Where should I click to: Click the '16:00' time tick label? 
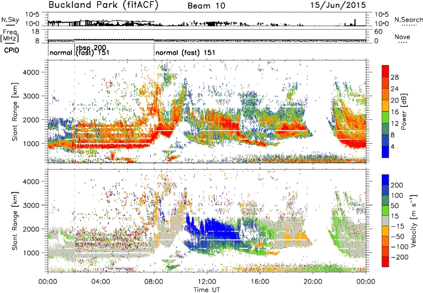click(260, 282)
